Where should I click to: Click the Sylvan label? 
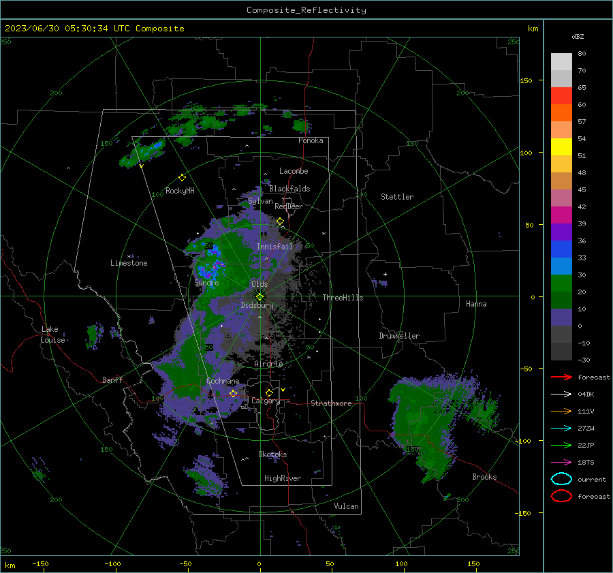(x=260, y=201)
